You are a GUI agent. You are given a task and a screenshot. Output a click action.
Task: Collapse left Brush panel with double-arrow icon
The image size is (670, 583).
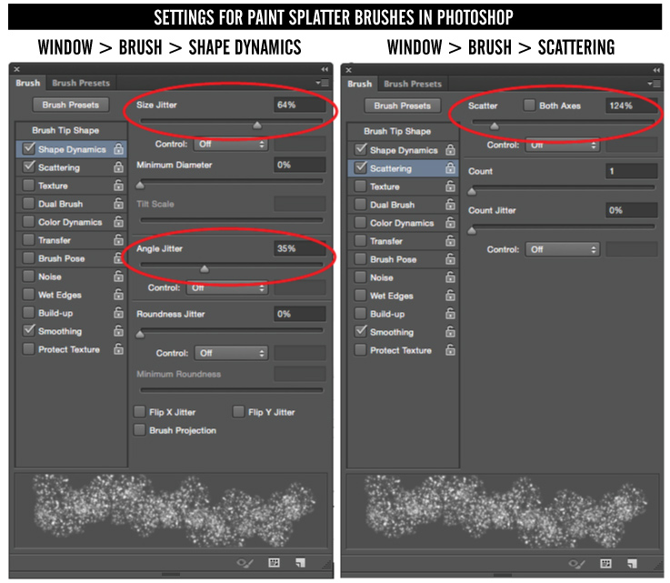325,69
